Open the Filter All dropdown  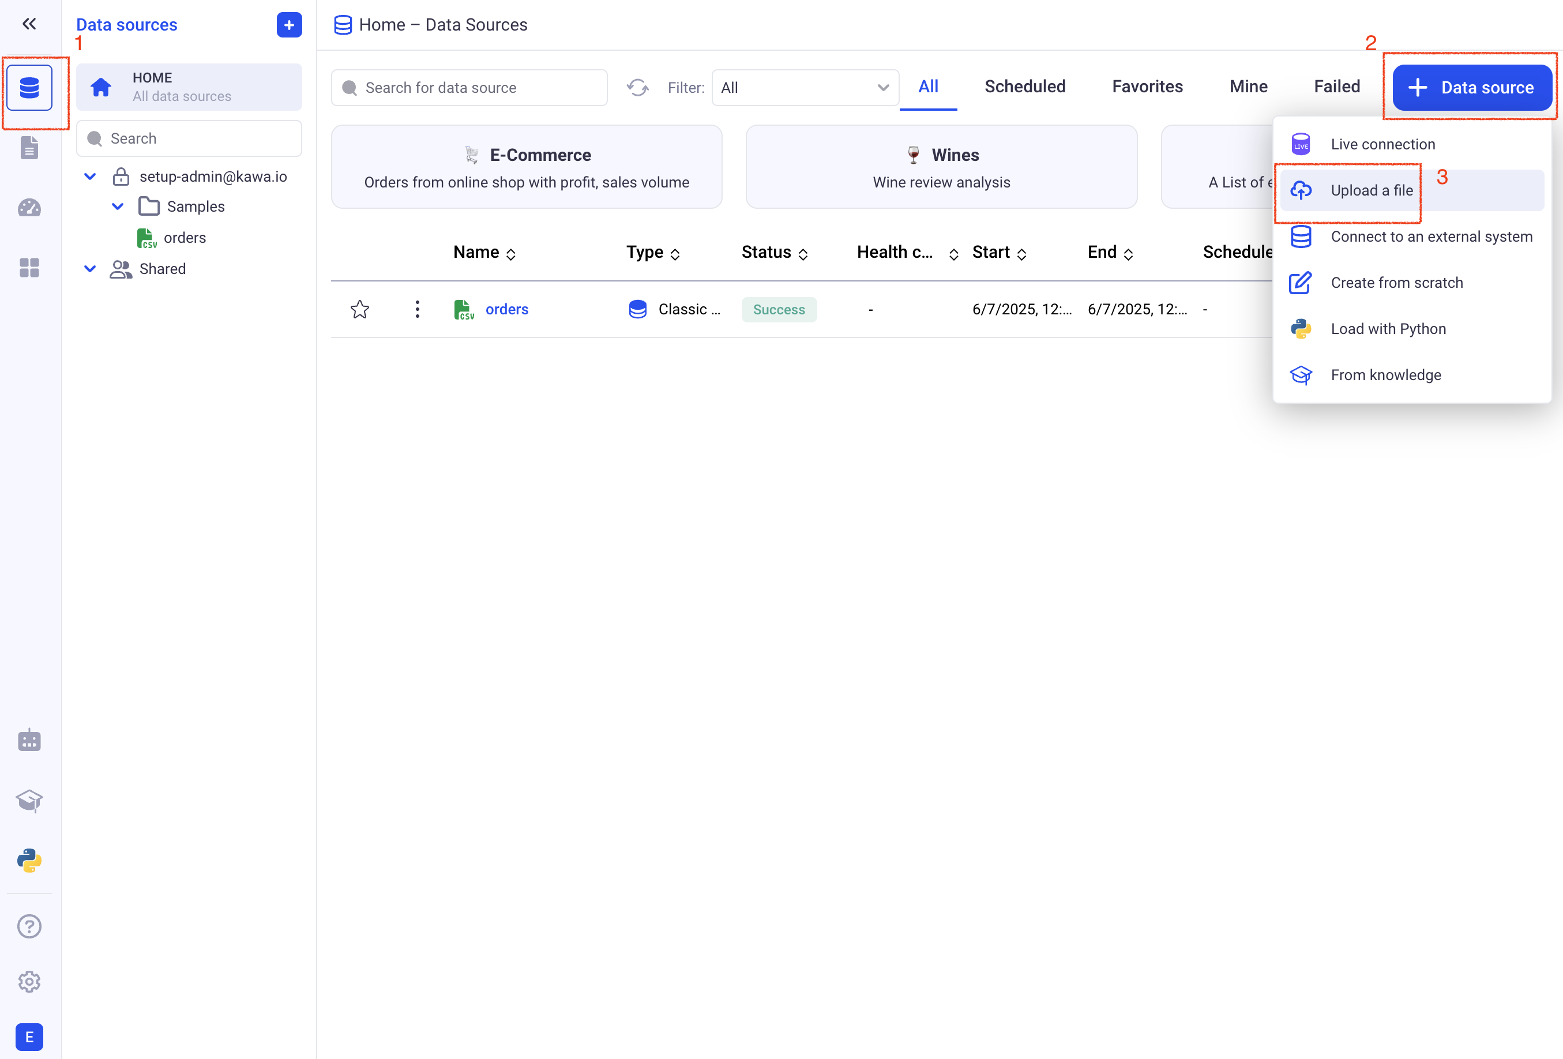click(x=805, y=88)
